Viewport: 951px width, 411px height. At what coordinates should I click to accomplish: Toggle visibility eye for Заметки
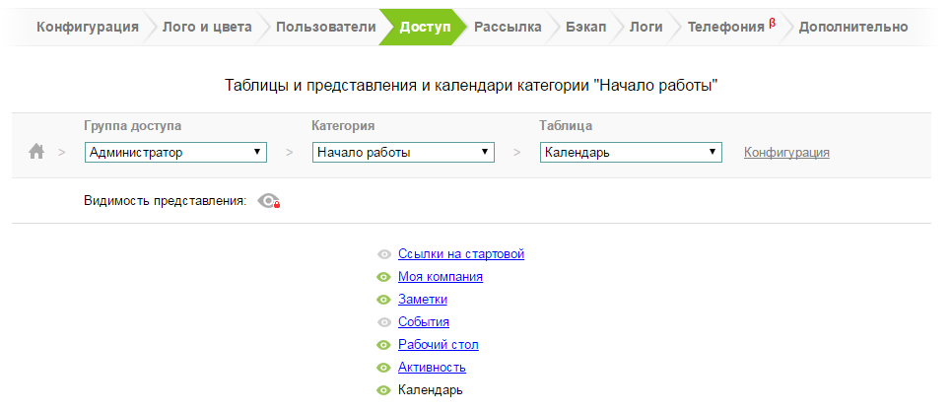tap(384, 300)
